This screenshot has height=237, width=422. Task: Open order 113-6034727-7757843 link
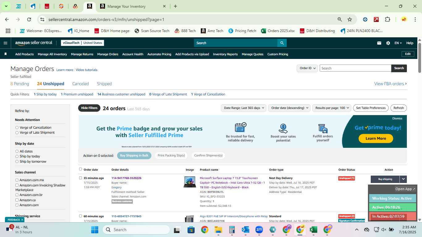(x=126, y=216)
